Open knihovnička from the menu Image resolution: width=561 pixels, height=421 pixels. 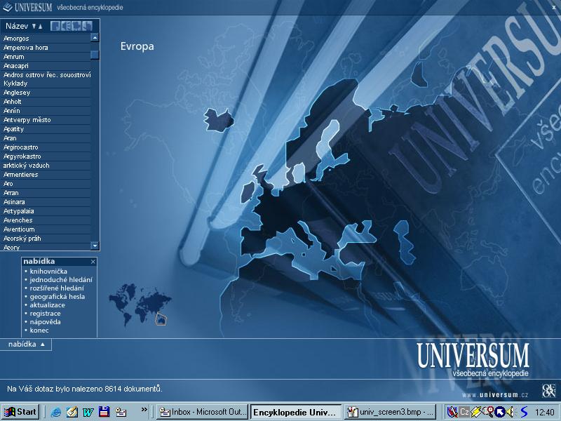point(48,272)
